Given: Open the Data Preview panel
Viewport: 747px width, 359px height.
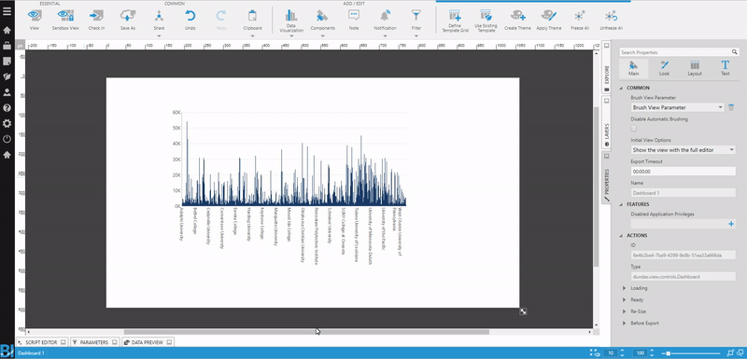Looking at the screenshot, I should [148, 342].
